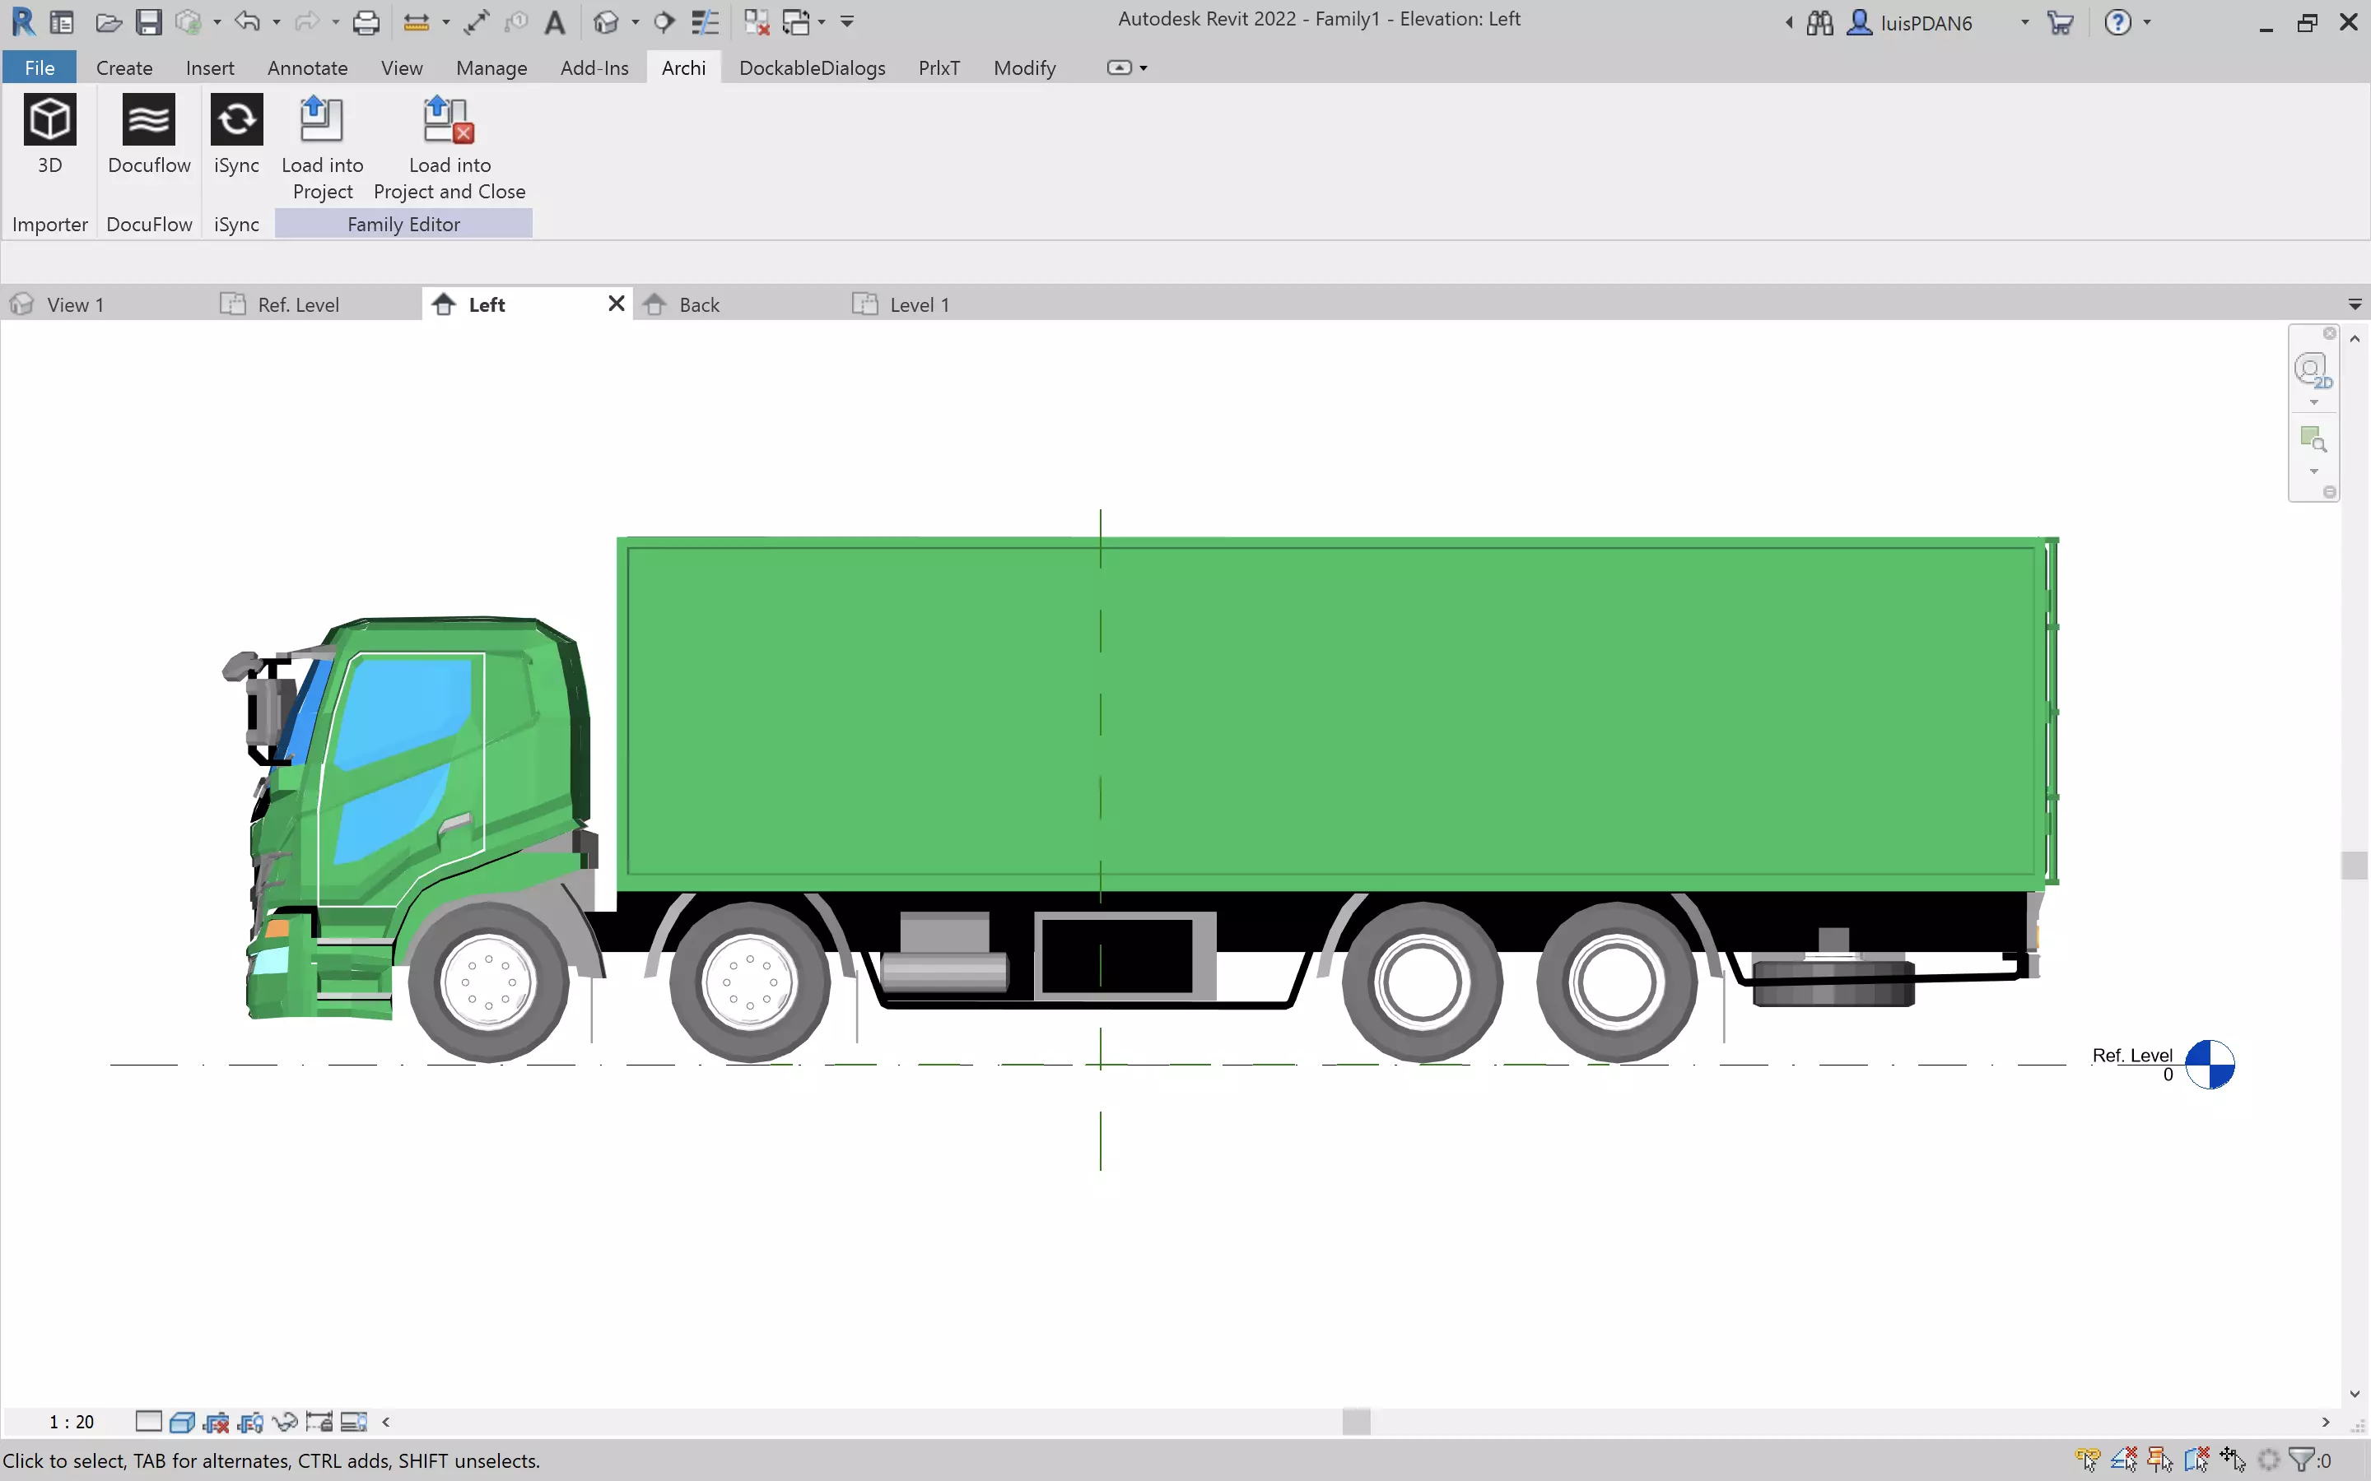The height and width of the screenshot is (1481, 2371).
Task: Activate the Text tool in quick access toolbar
Action: (557, 21)
